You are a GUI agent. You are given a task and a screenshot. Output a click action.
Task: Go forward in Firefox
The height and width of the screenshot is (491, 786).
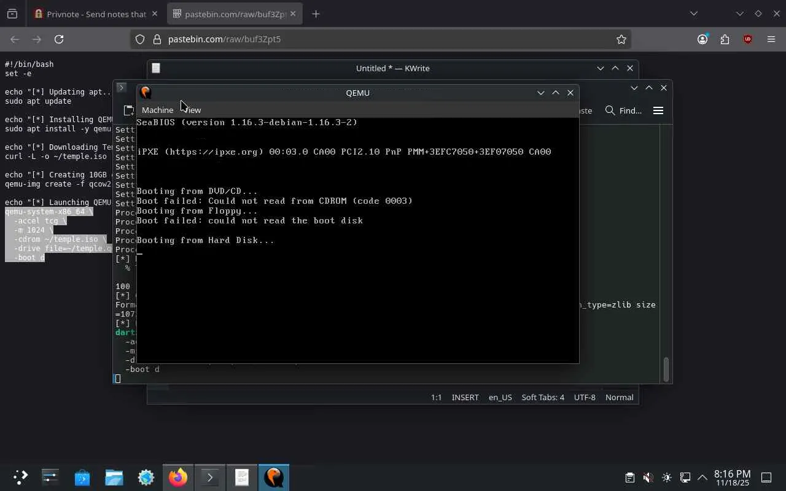tap(37, 39)
